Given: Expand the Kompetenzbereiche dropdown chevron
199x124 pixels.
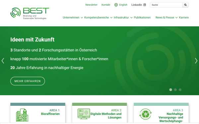Looking at the screenshot, I should 111,18.
